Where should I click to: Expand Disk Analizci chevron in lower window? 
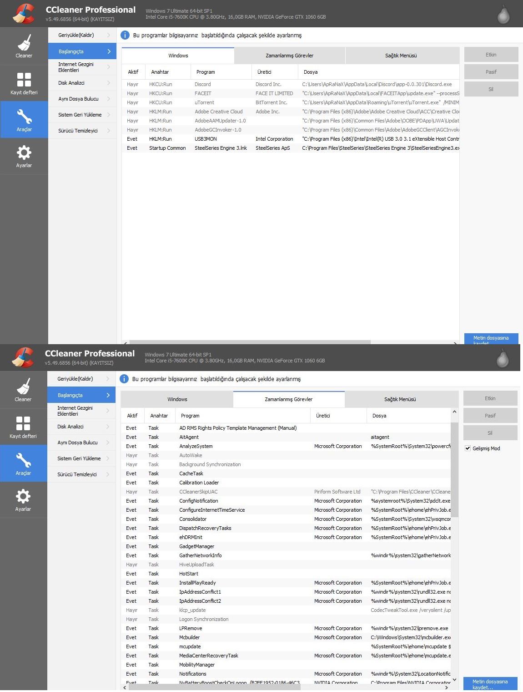point(107,427)
